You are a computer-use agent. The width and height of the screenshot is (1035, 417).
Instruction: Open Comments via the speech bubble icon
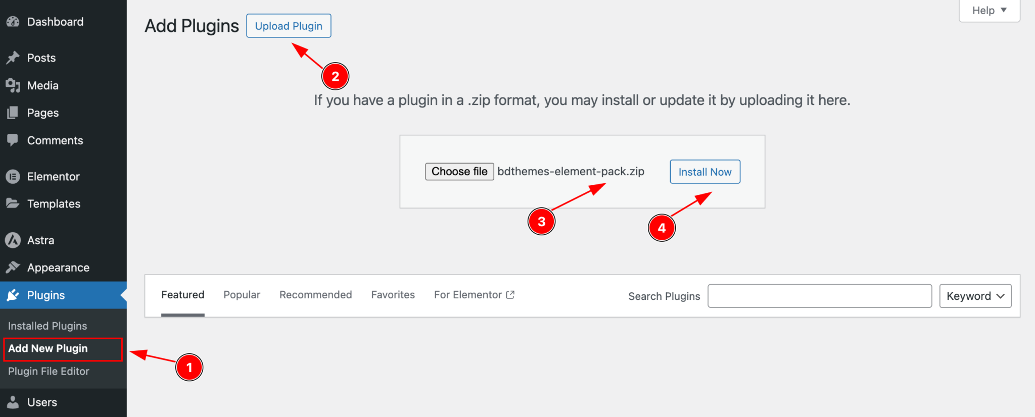14,140
